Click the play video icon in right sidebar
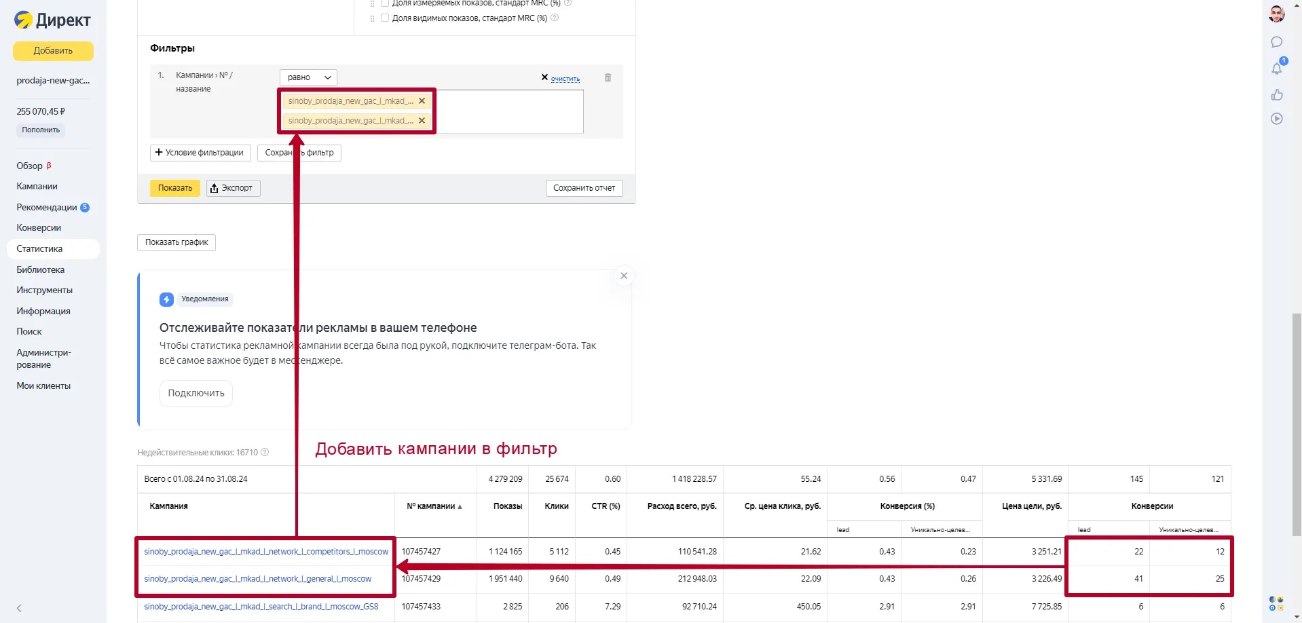The height and width of the screenshot is (623, 1302). click(x=1276, y=119)
